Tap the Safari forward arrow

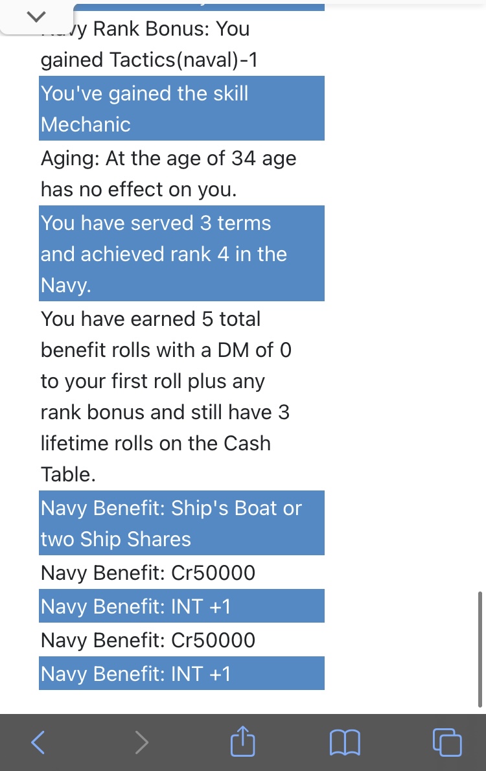[141, 742]
